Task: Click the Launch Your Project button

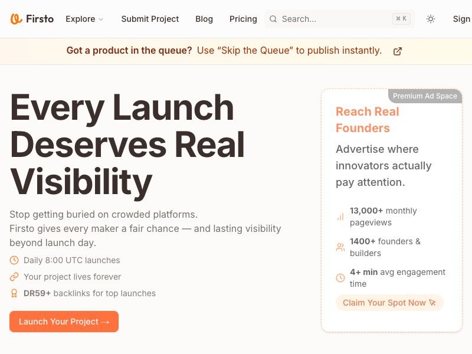Action: tap(64, 322)
